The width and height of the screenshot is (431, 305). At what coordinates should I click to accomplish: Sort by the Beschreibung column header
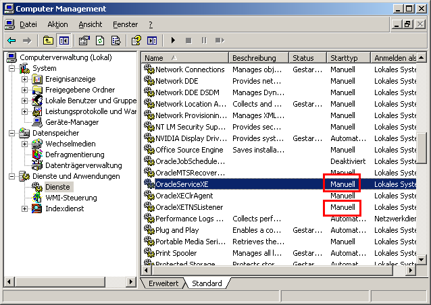(x=258, y=58)
